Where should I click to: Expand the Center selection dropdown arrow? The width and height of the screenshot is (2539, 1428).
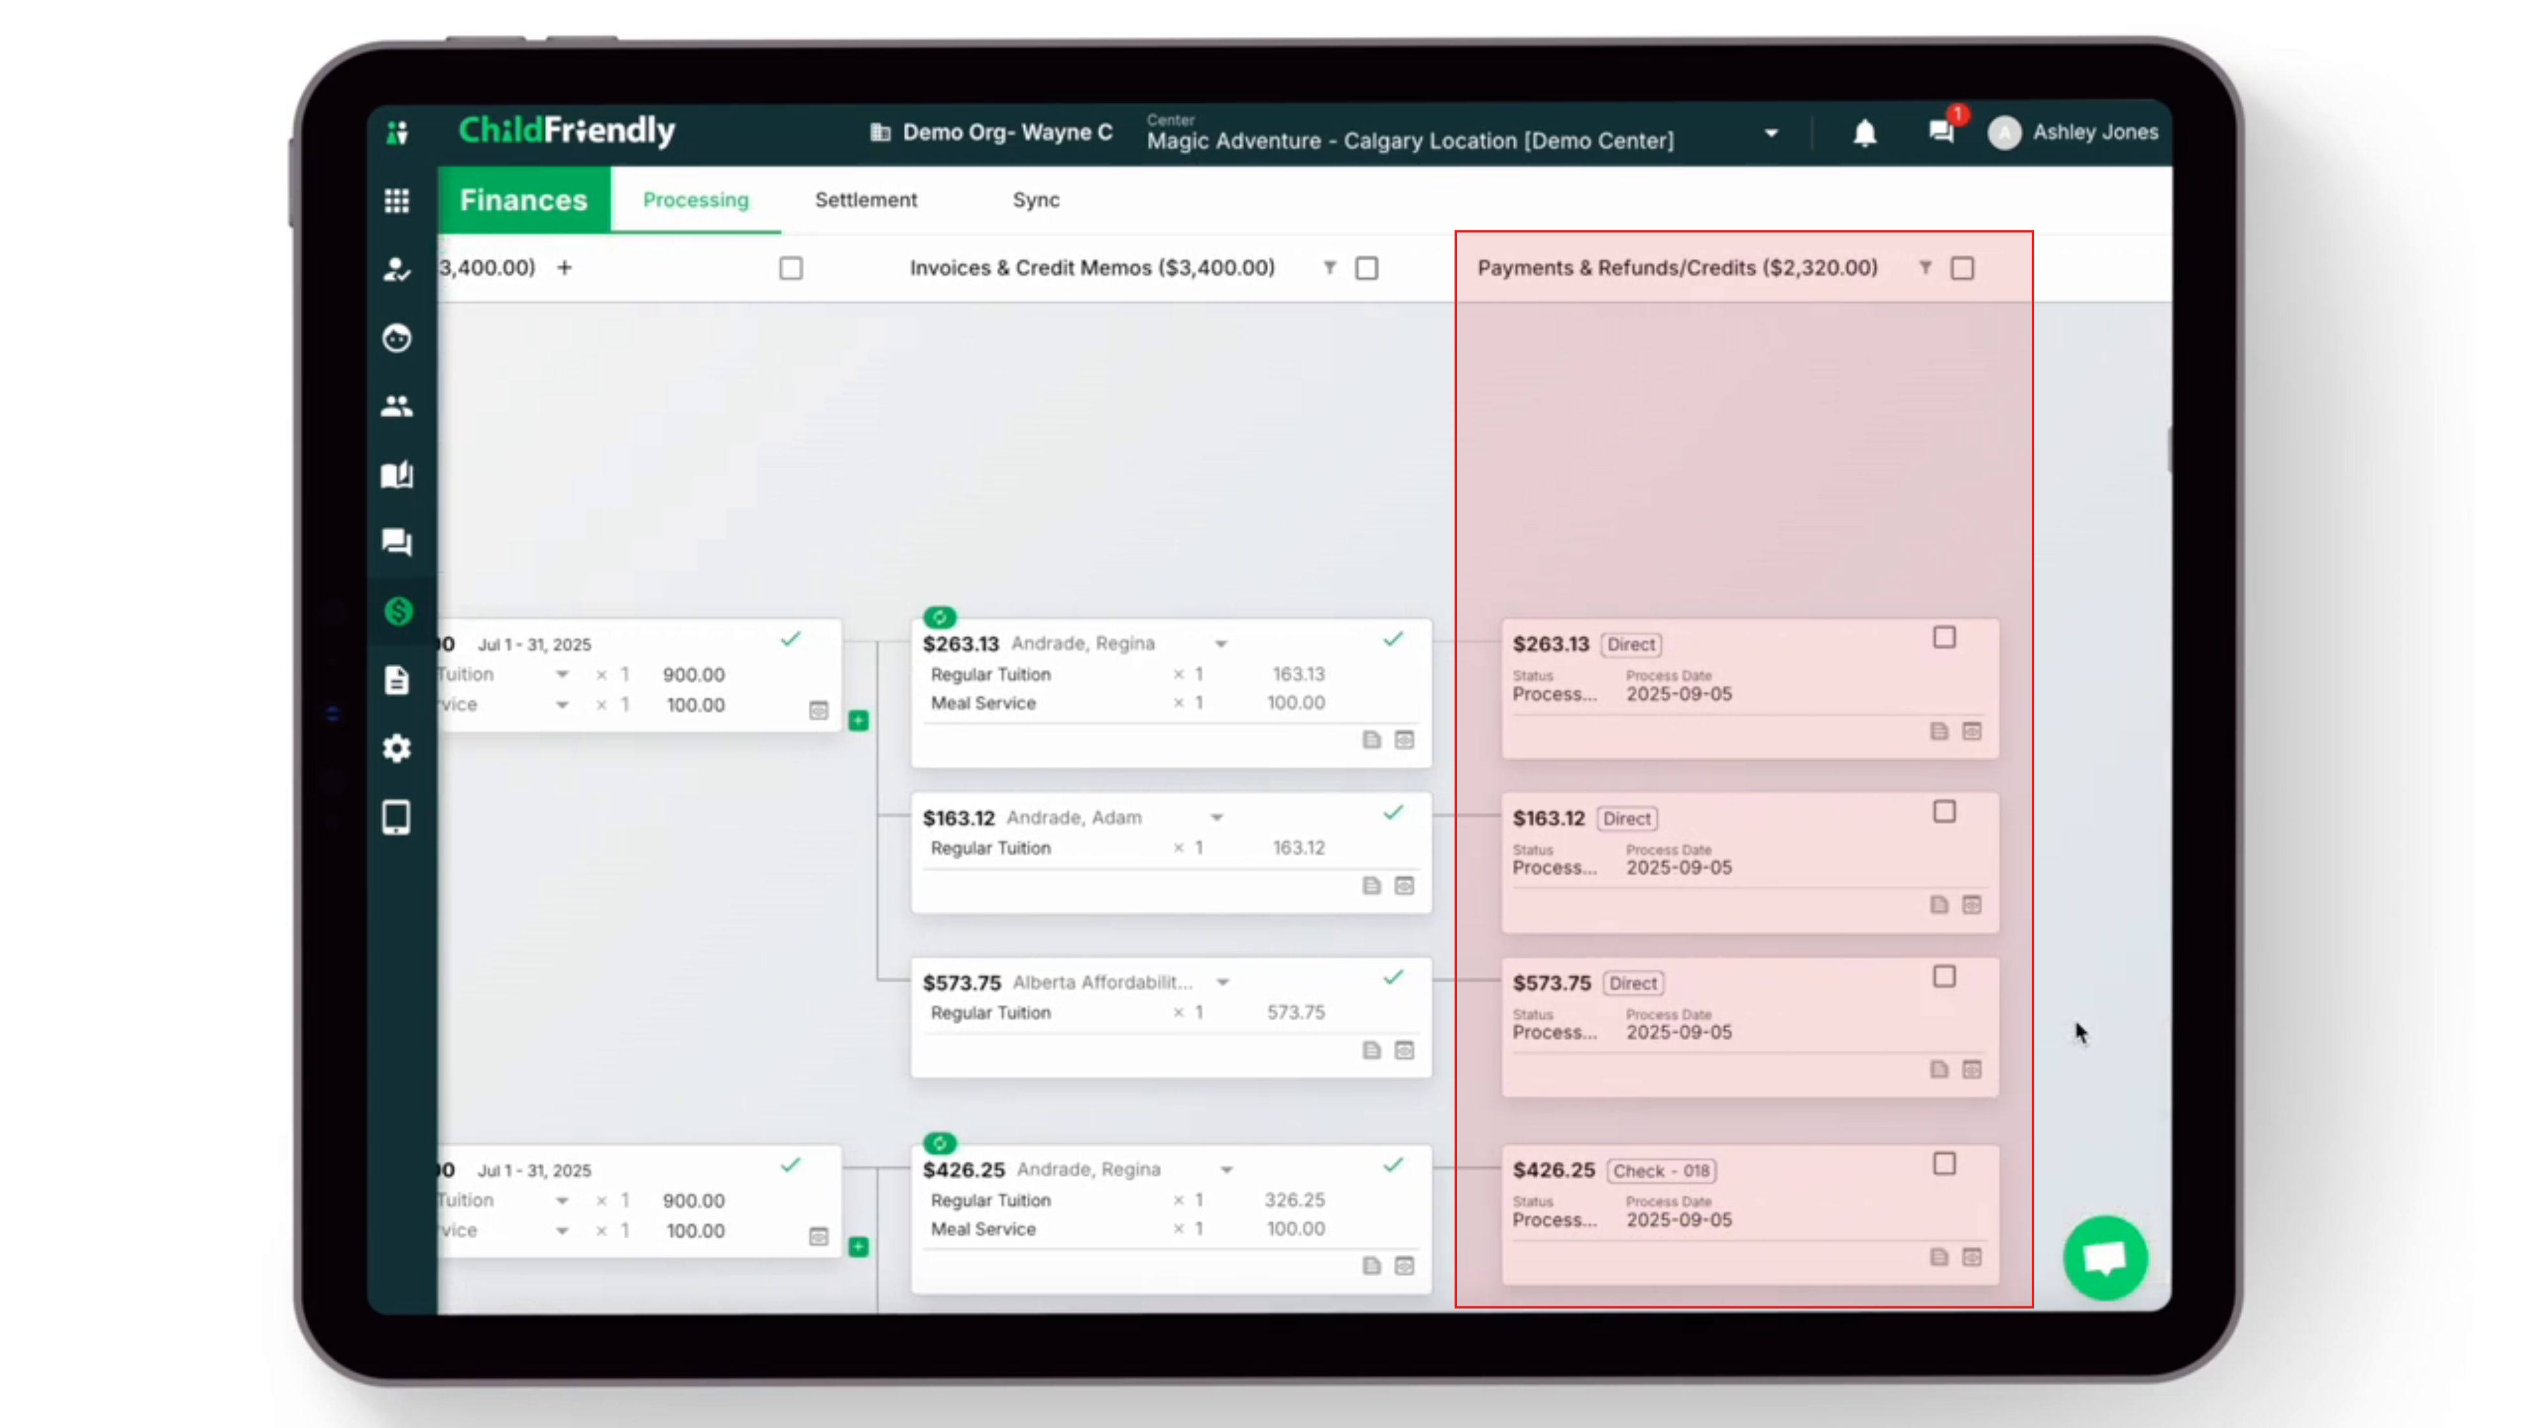(x=1770, y=133)
